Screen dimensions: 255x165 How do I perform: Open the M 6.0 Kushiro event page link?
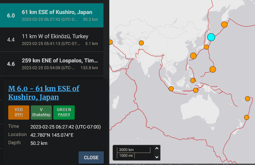tap(44, 93)
